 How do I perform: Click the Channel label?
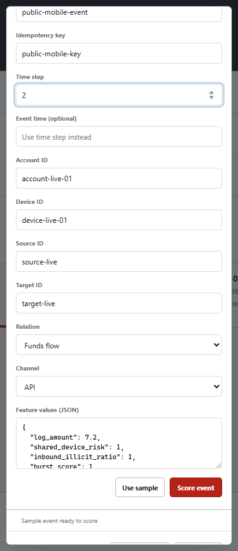point(27,368)
